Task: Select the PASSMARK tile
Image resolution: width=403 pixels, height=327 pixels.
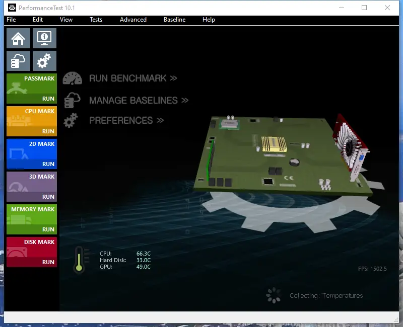Action: pyautogui.click(x=32, y=84)
